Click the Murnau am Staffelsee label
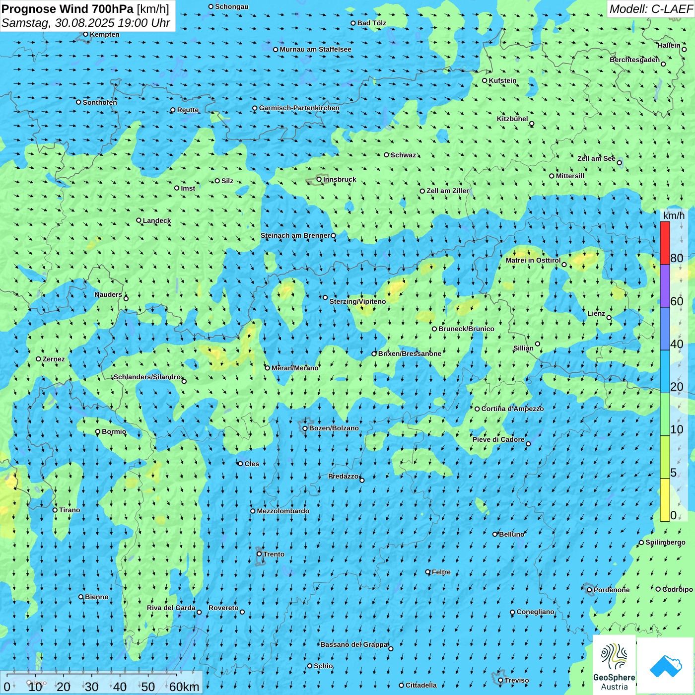This screenshot has width=695, height=695. coord(315,49)
